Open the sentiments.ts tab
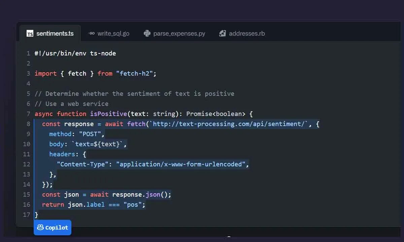This screenshot has width=404, height=242. (50, 33)
